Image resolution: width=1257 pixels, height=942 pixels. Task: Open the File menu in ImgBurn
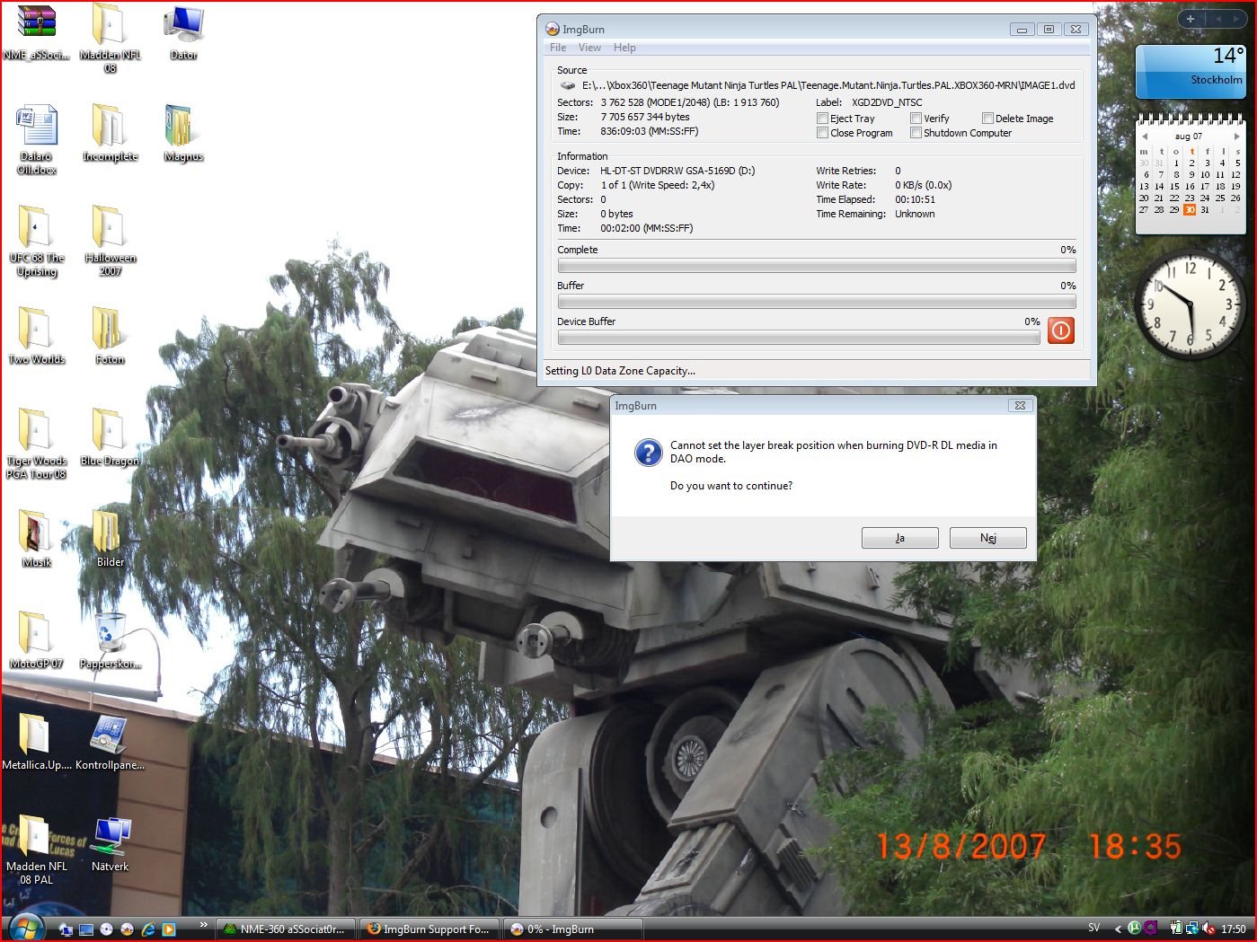click(558, 48)
